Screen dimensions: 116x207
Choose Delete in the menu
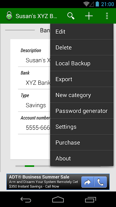coord(82,48)
